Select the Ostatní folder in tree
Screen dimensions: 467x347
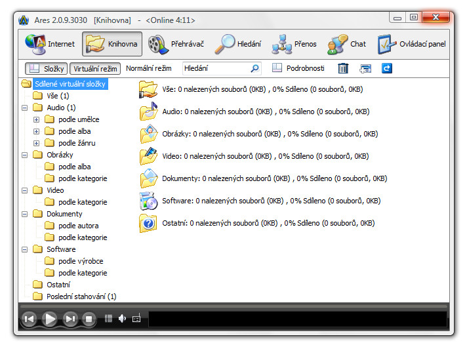point(58,285)
